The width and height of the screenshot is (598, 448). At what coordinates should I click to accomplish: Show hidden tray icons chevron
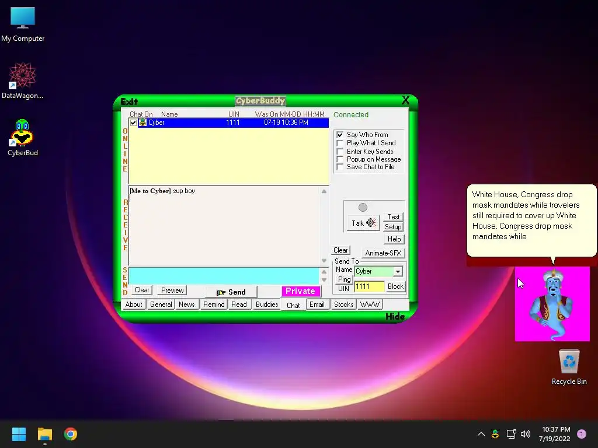(x=481, y=434)
